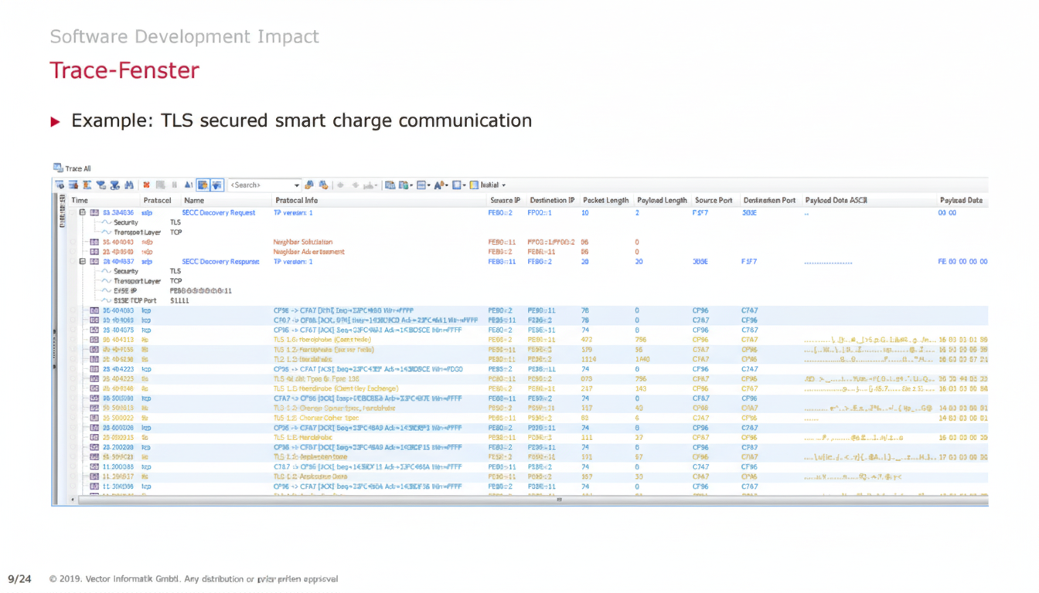Collapse the SECC Discovery Response tree node

point(82,262)
